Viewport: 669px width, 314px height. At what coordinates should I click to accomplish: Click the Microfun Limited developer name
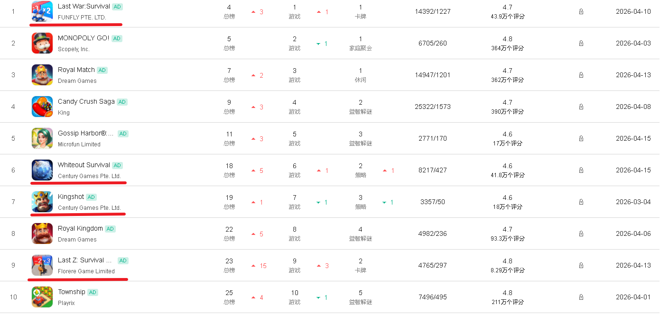tap(79, 144)
